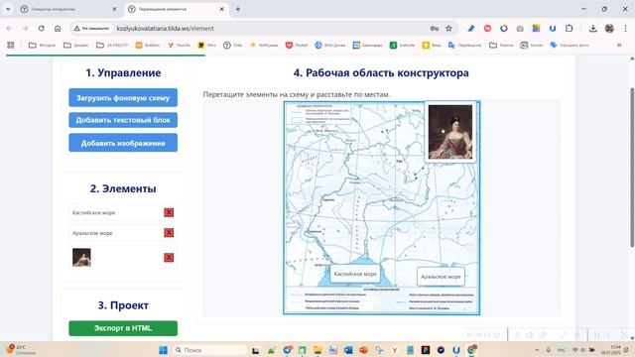This screenshot has height=357, width=635.
Task: Click Добавить изображение button
Action: point(123,143)
